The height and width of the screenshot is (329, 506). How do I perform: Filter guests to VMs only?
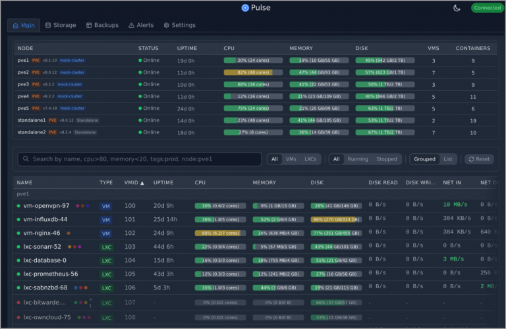click(x=291, y=159)
